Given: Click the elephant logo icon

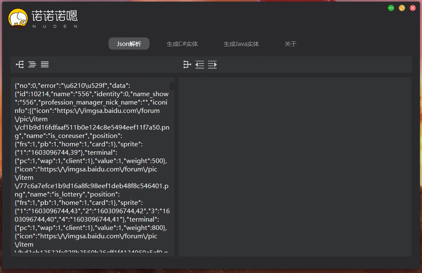Looking at the screenshot, I should coord(18,19).
